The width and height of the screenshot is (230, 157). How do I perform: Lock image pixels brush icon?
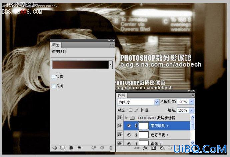point(136,110)
